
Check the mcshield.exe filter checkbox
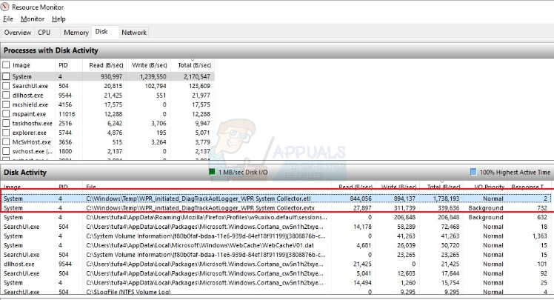click(7, 104)
